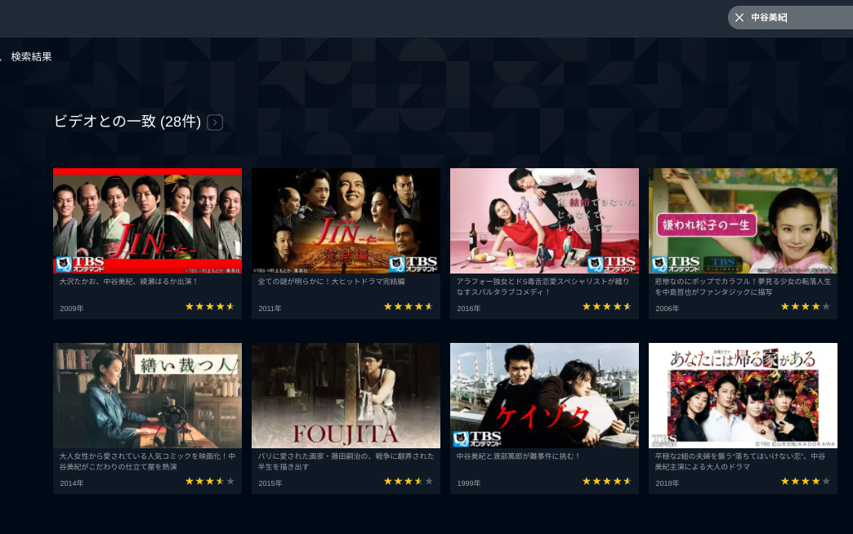Open the pink 結婚できないんじゃなくて drama thumbnail
The width and height of the screenshot is (853, 534).
click(544, 220)
